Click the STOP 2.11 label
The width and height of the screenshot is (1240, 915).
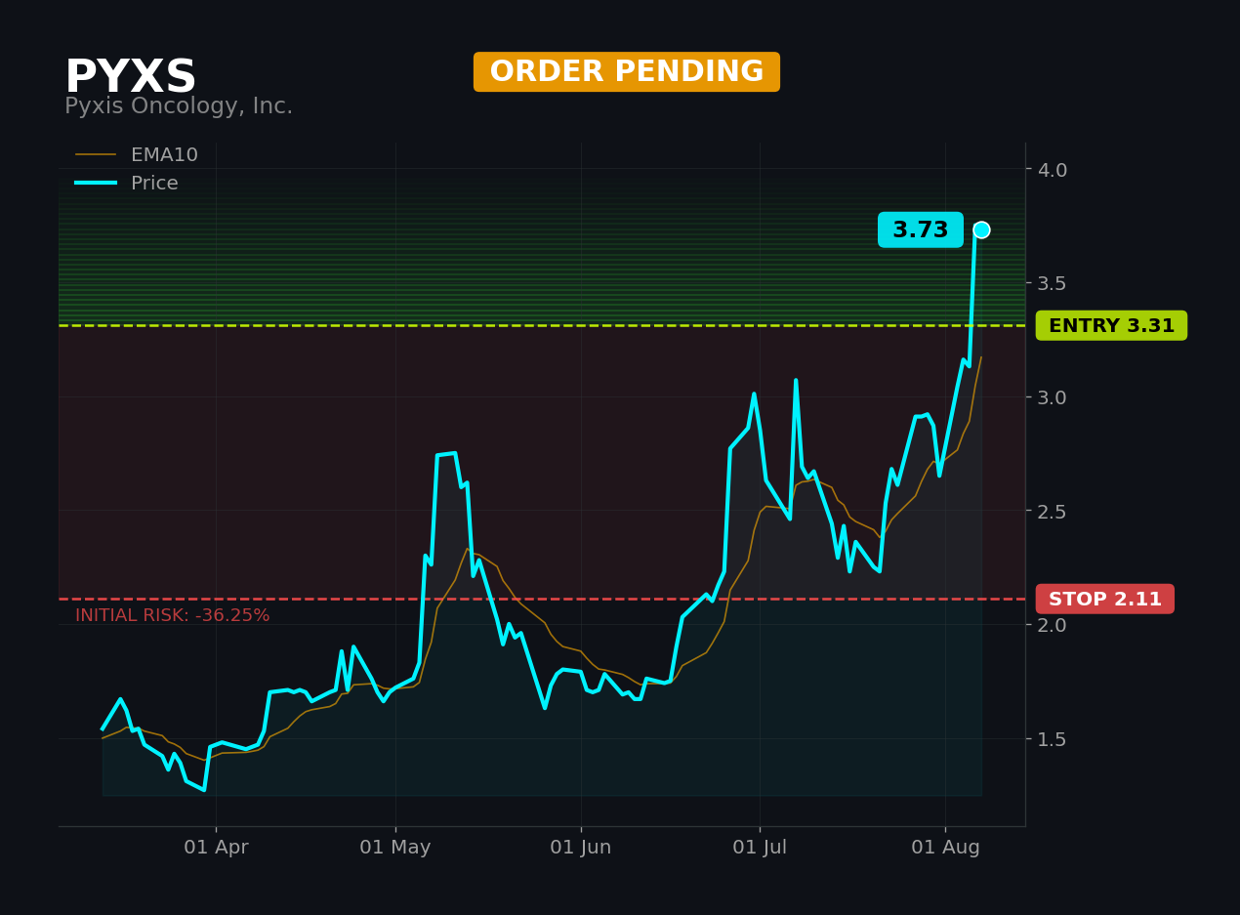pyautogui.click(x=1105, y=600)
